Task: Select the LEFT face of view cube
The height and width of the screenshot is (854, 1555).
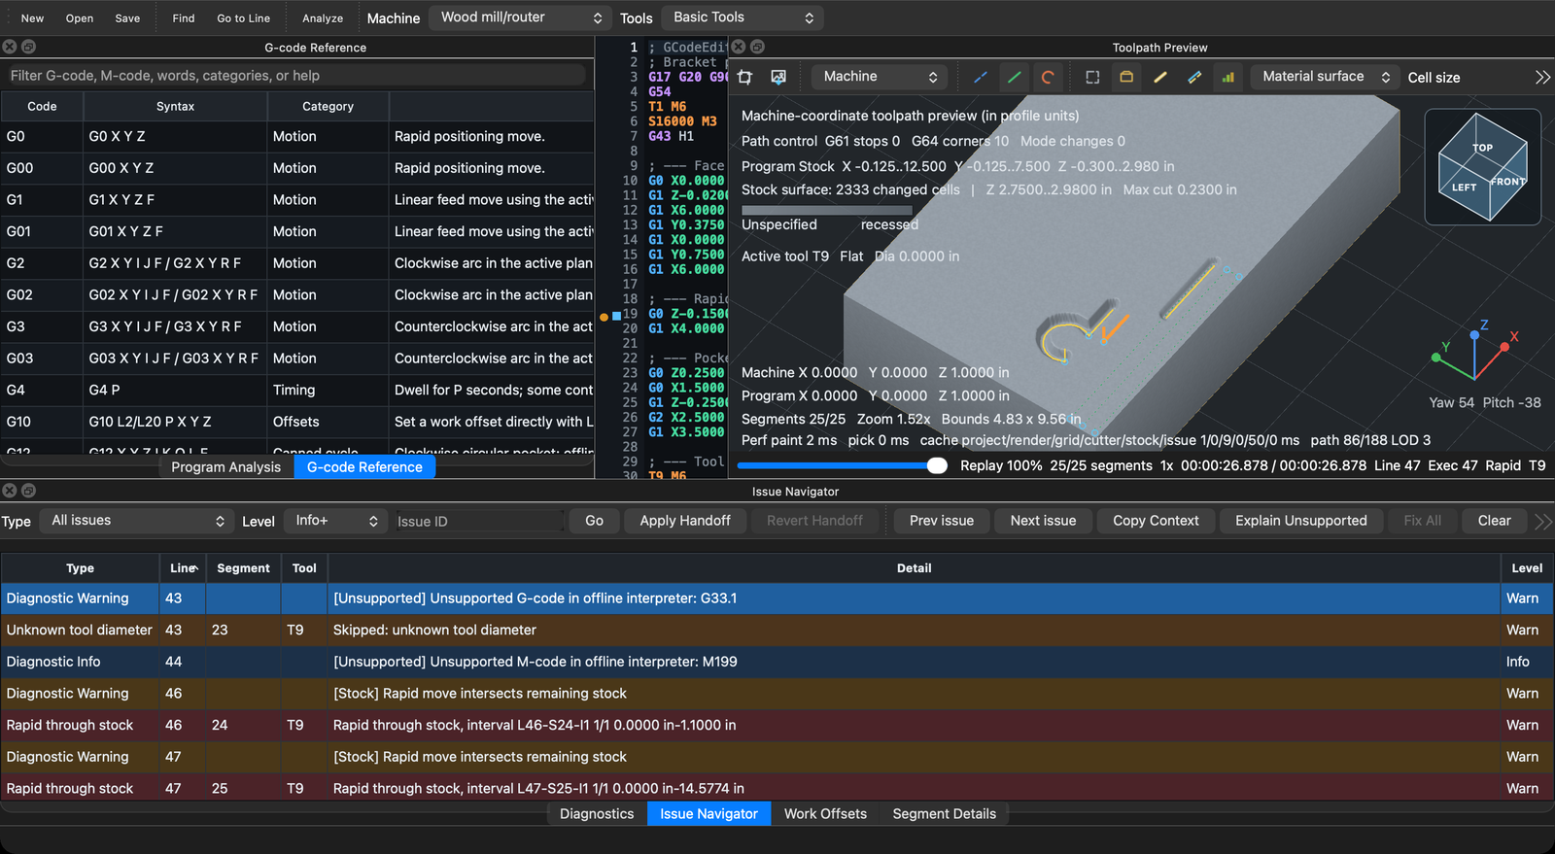Action: [1464, 188]
